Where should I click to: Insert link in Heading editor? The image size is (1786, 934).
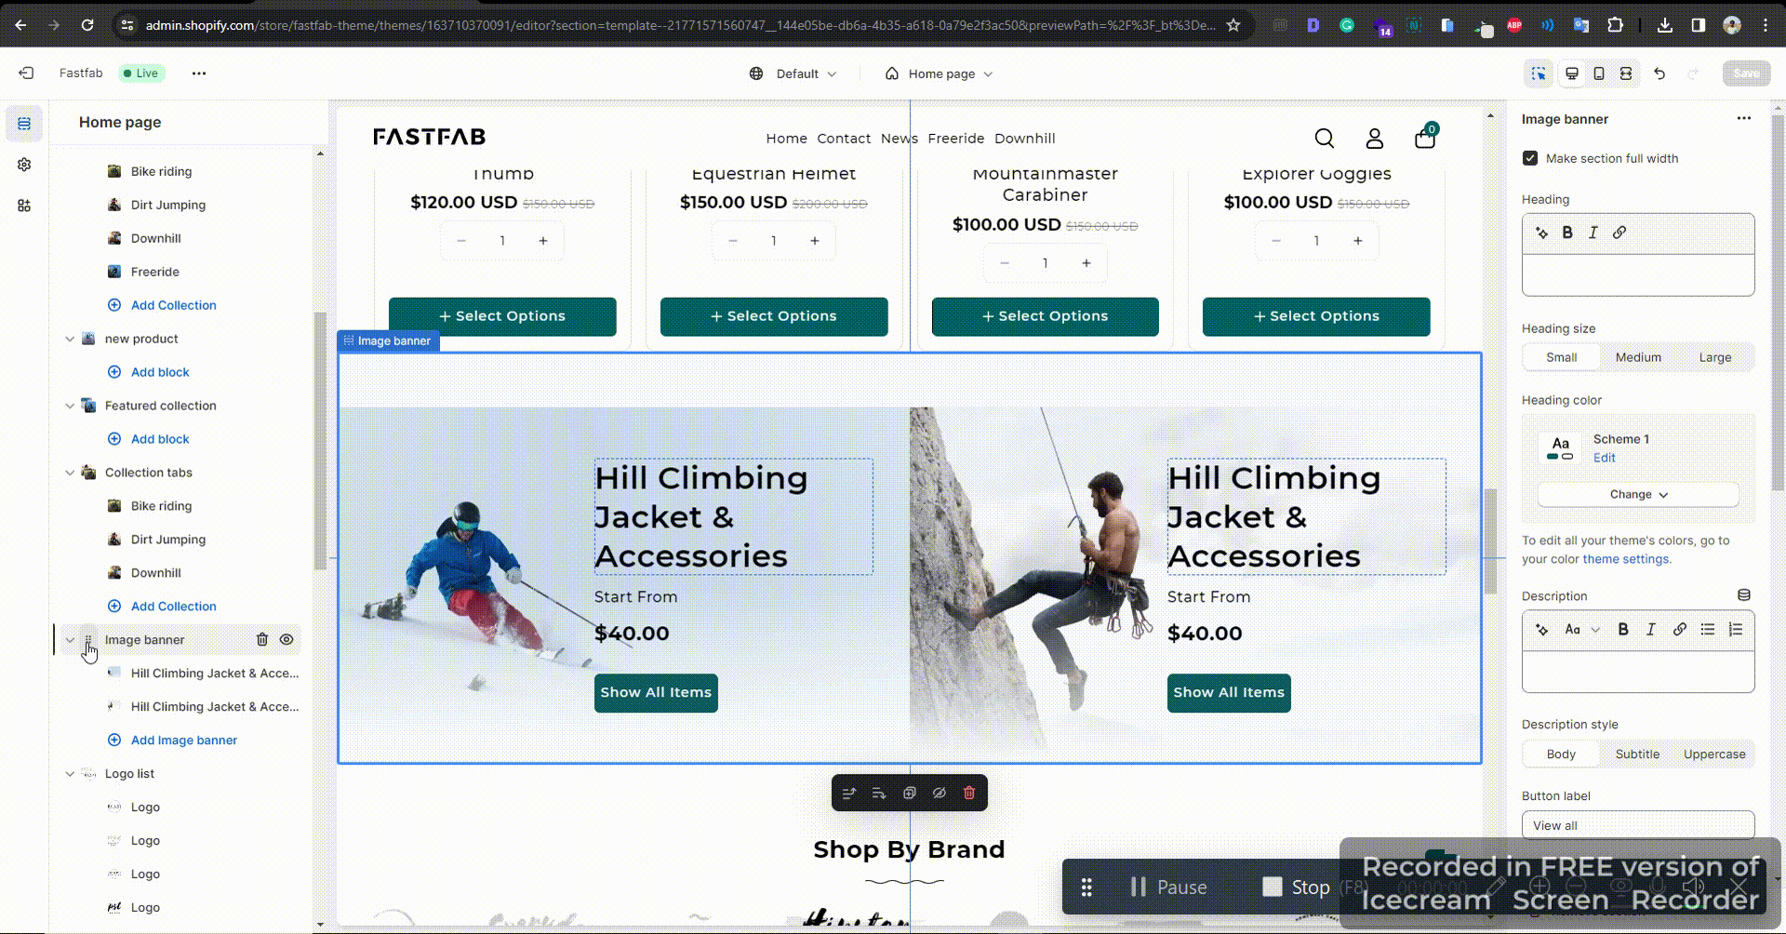pos(1619,233)
